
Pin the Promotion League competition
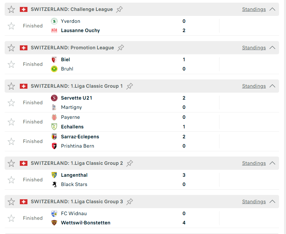coord(121,48)
